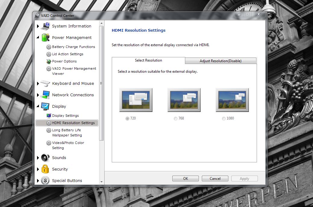Image resolution: width=313 pixels, height=207 pixels.
Task: Click the Special Buttons S icon
Action: pos(45,180)
